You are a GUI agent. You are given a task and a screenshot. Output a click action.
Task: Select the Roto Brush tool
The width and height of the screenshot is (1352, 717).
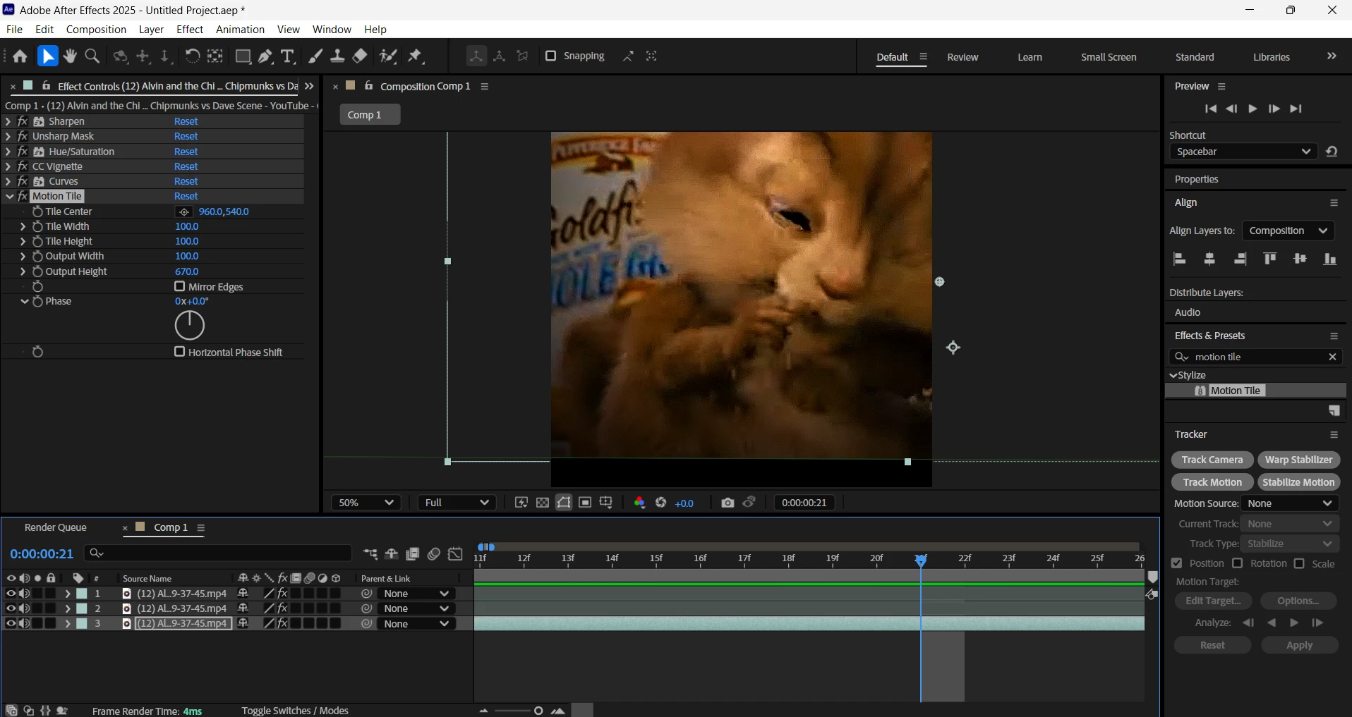click(388, 56)
